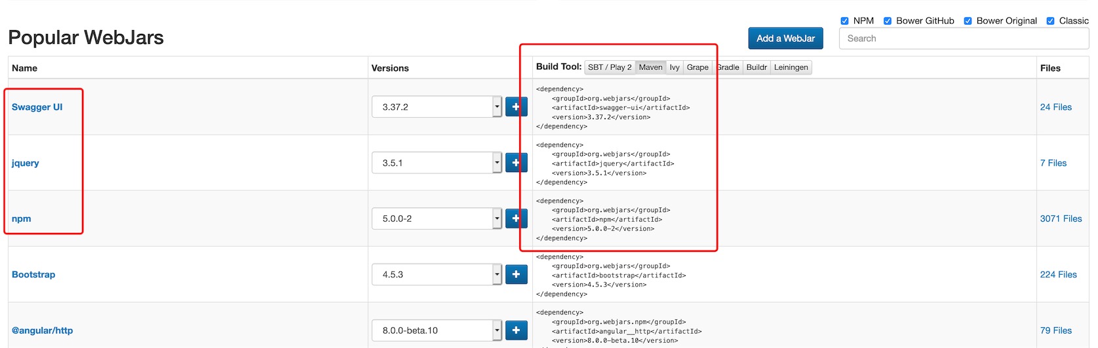Focus the Search input field

[964, 39]
